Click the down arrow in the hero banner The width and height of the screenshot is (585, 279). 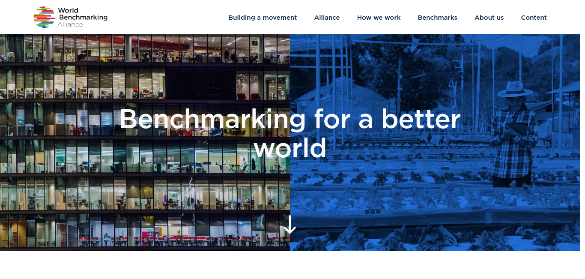[x=290, y=225]
